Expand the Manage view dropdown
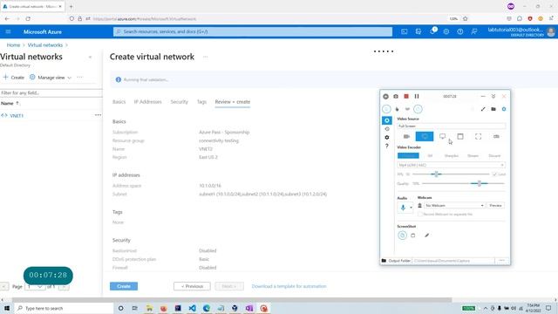This screenshot has width=558, height=314. tap(51, 78)
